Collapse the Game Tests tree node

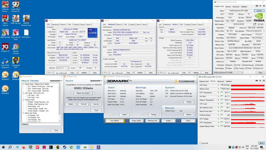[x=24, y=84]
